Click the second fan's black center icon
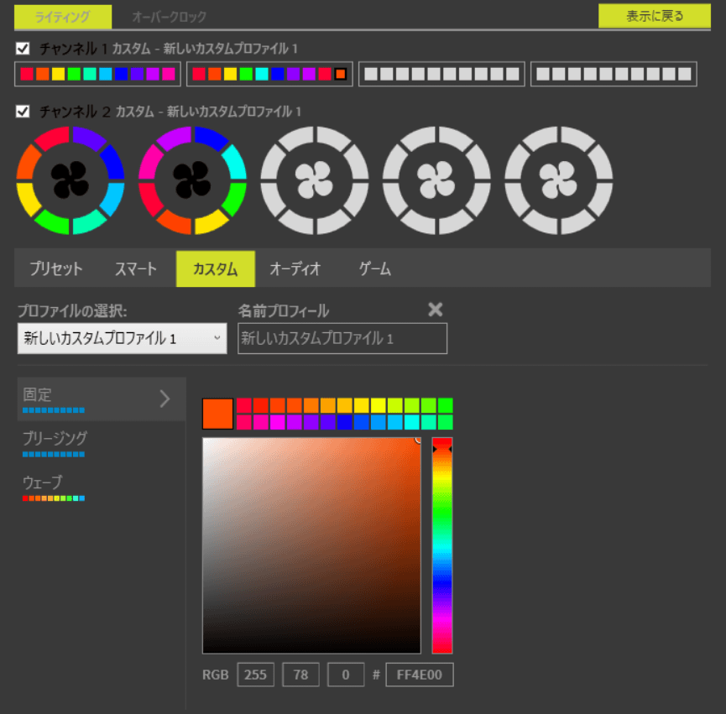This screenshot has height=714, width=726. click(x=192, y=180)
